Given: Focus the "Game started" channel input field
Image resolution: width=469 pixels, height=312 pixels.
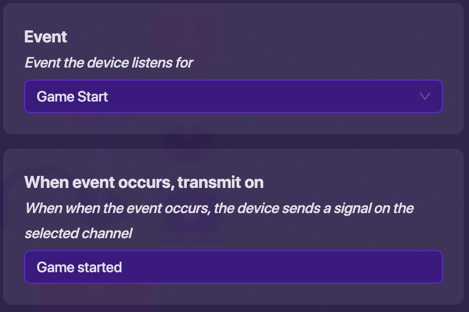Looking at the screenshot, I should [233, 267].
